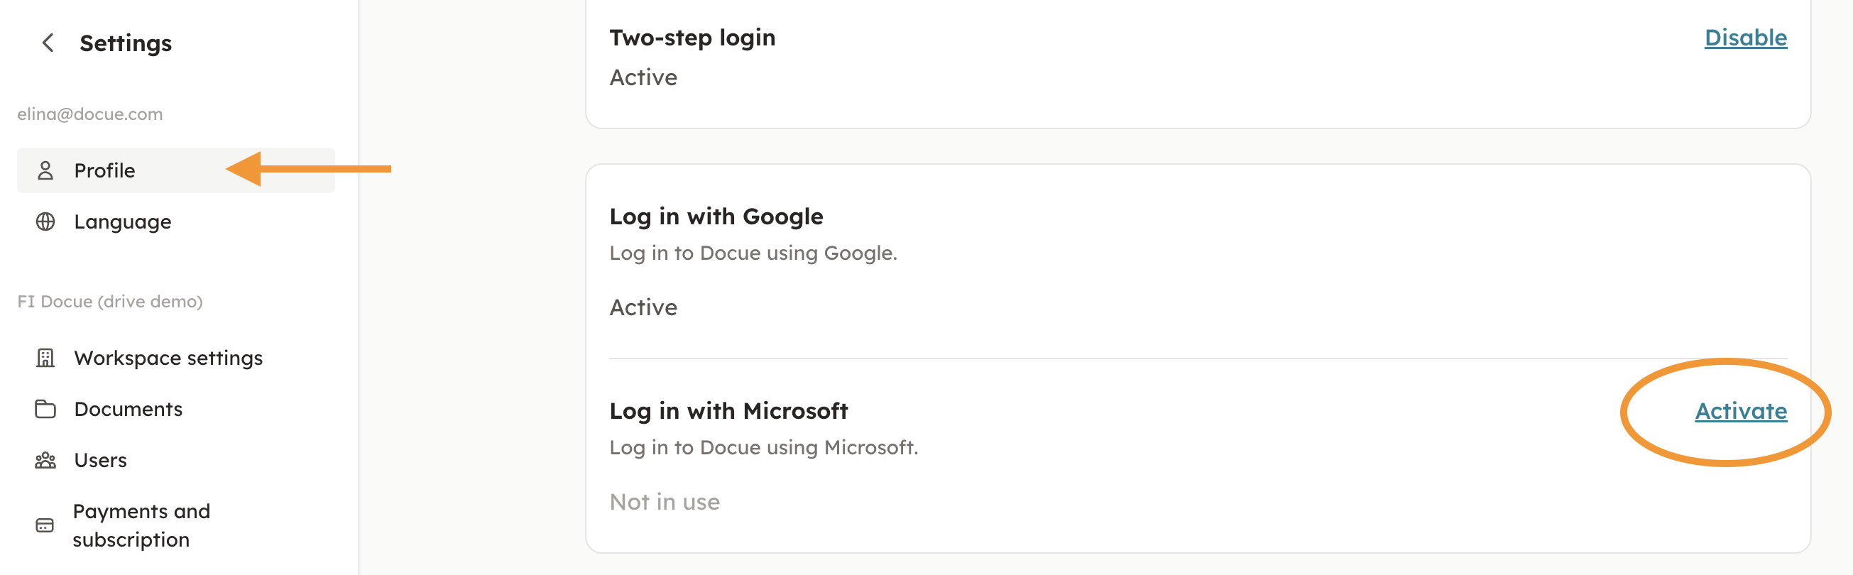Open the Profile settings page

point(105,170)
